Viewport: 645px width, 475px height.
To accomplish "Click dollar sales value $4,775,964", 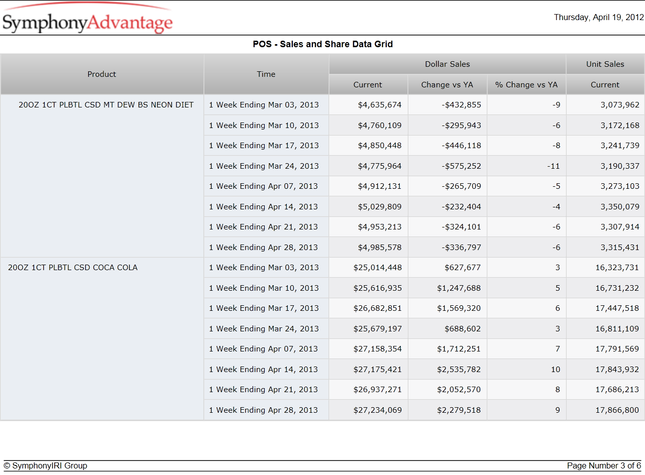I will click(x=380, y=166).
